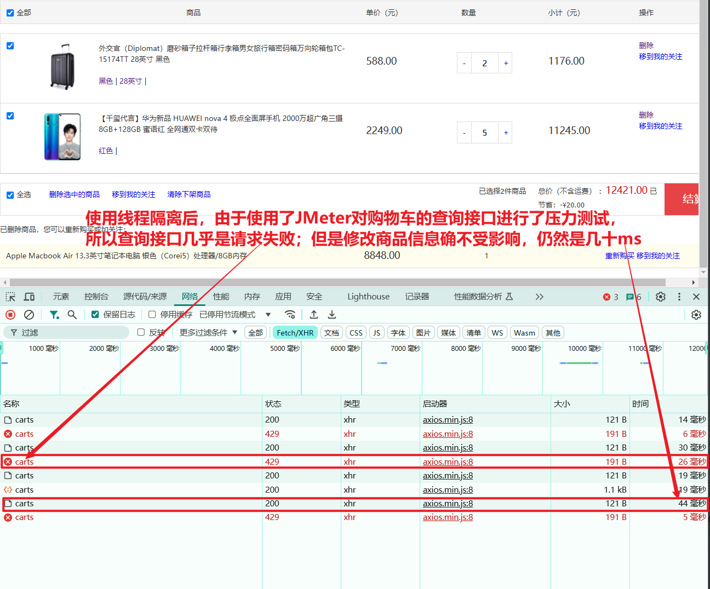The height and width of the screenshot is (589, 710).
Task: Open the throttling mode dropdown
Action: 268,315
